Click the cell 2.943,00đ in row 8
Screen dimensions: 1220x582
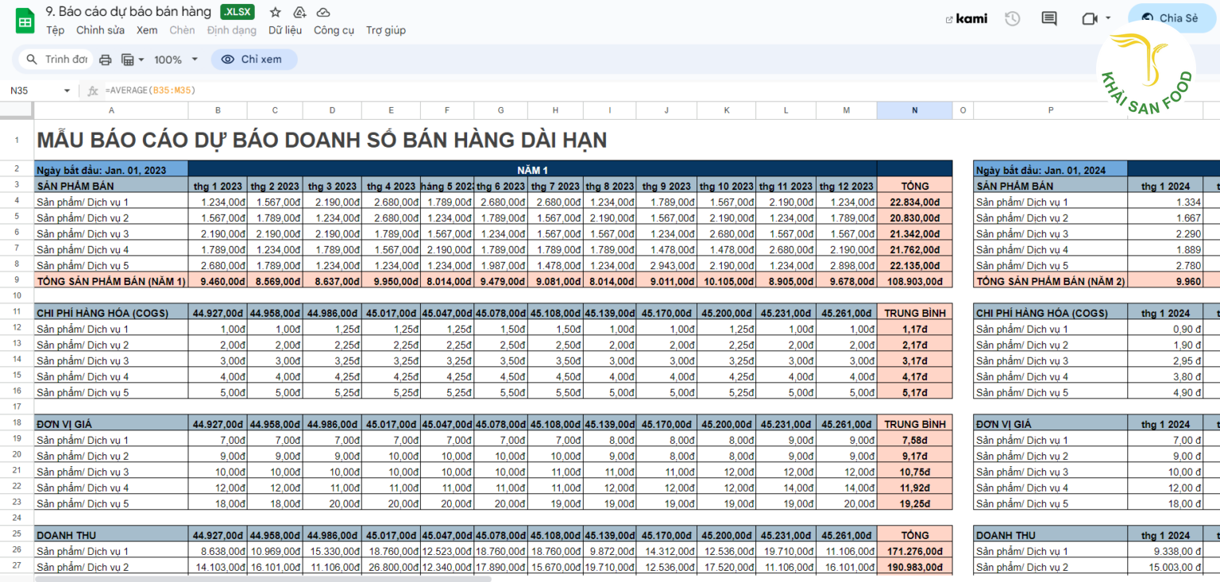click(666, 265)
